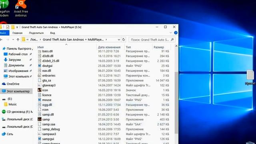The width and height of the screenshot is (256, 144).
Task: Go forward with the navigation arrow
Action: (x=8, y=40)
